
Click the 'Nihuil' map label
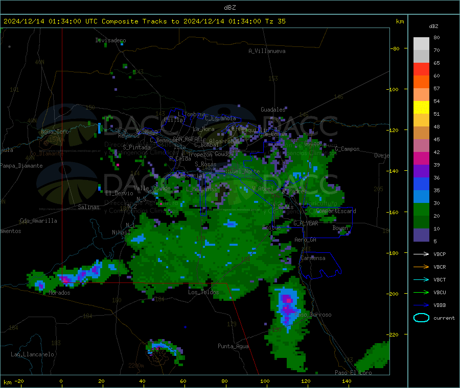[x=121, y=232]
